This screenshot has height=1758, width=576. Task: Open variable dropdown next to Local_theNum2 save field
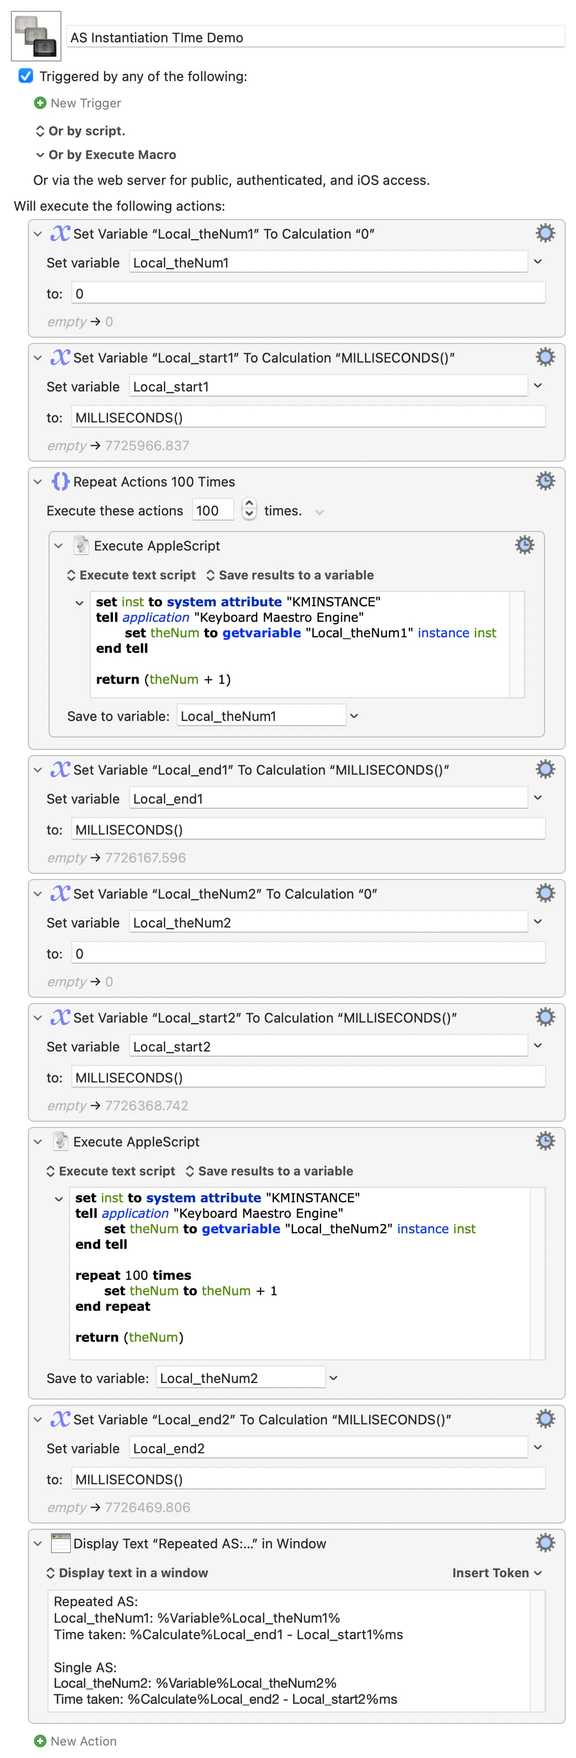(x=333, y=1378)
